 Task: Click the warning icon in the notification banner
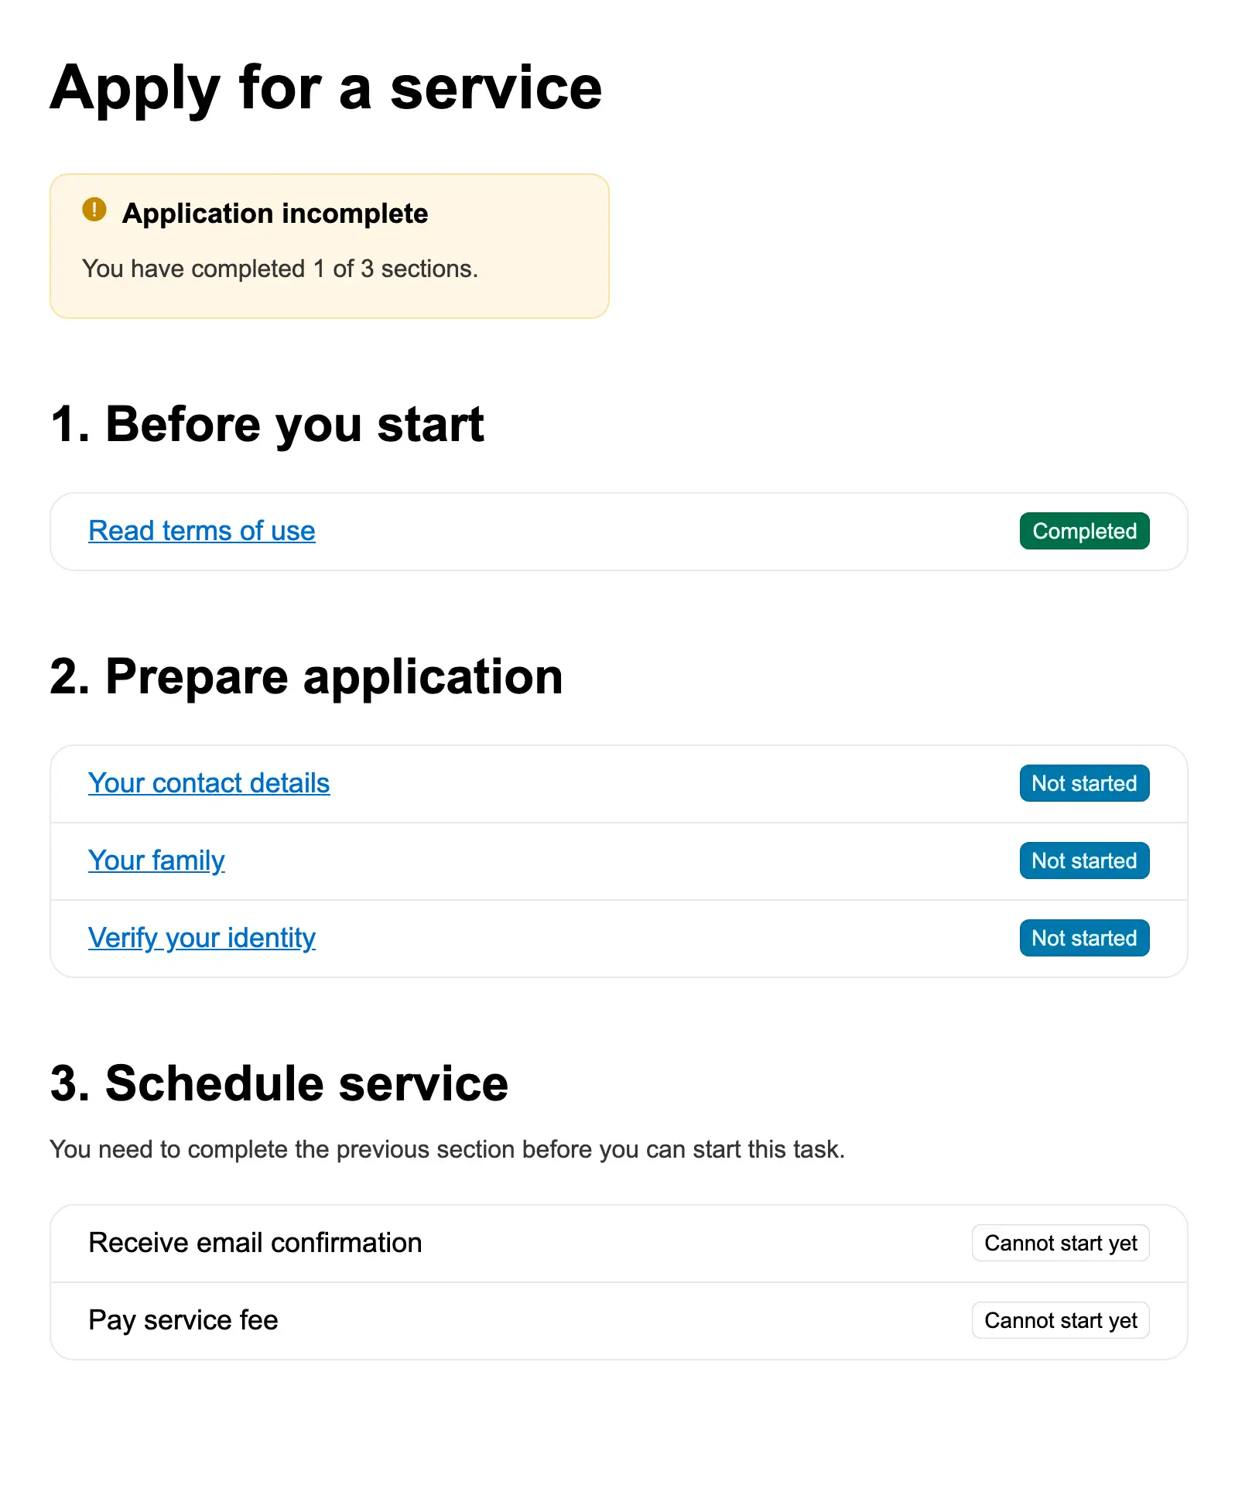[x=94, y=210]
